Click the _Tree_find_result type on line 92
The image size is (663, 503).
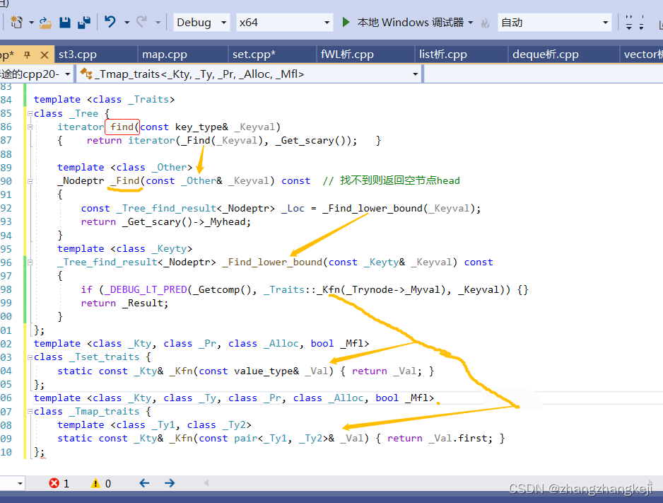(167, 208)
